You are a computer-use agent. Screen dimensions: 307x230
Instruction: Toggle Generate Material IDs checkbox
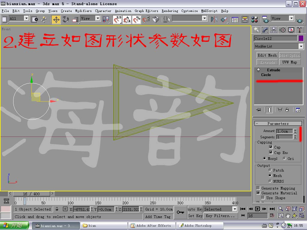point(258,193)
